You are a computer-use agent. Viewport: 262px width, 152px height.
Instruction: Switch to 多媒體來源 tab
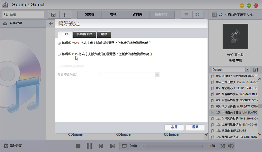coord(85,34)
